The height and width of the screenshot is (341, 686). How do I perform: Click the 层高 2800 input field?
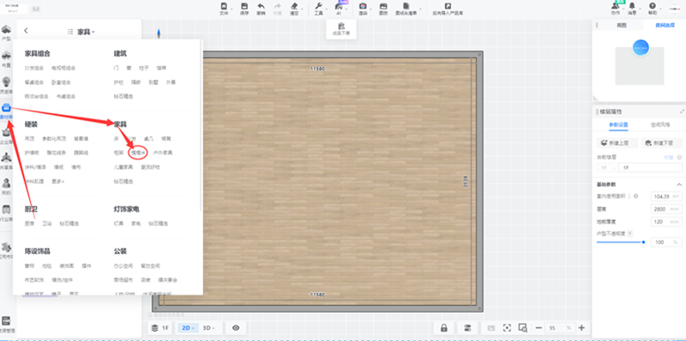(666, 209)
